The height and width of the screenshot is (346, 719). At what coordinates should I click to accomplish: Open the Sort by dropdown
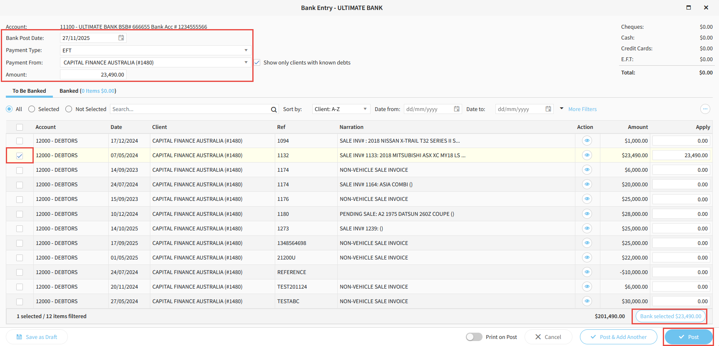point(341,109)
